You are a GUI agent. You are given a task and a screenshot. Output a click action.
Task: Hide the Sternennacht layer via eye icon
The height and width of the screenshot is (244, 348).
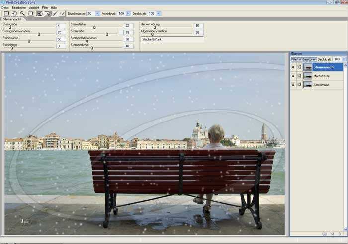[293, 67]
